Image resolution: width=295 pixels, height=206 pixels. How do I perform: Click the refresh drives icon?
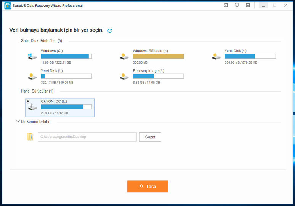[109, 30]
